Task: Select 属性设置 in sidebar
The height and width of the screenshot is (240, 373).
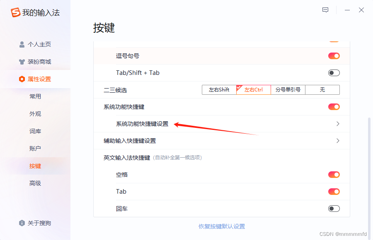Action: click(x=35, y=79)
